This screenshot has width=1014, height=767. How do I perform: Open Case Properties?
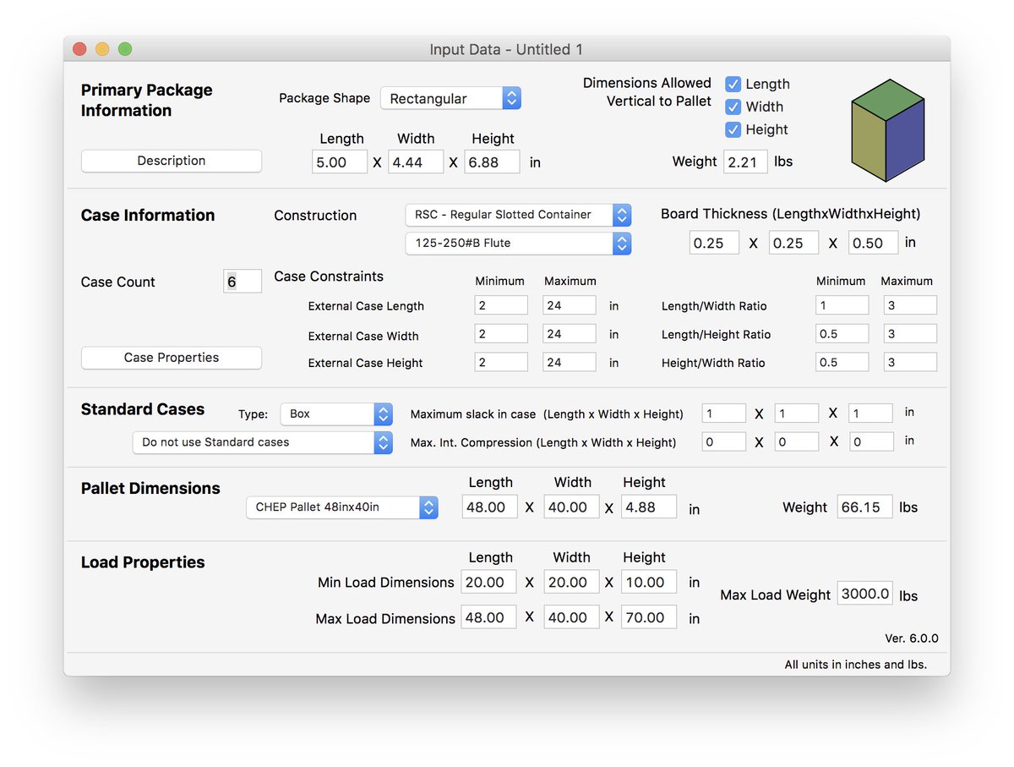tap(171, 358)
